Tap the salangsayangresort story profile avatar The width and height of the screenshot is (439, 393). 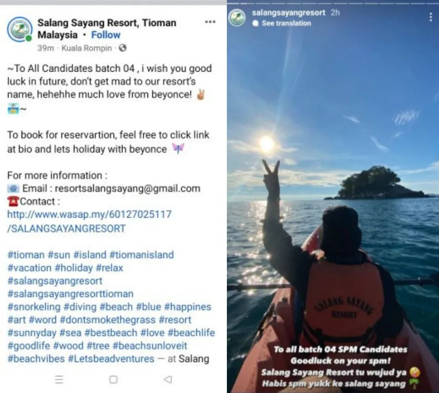point(237,18)
